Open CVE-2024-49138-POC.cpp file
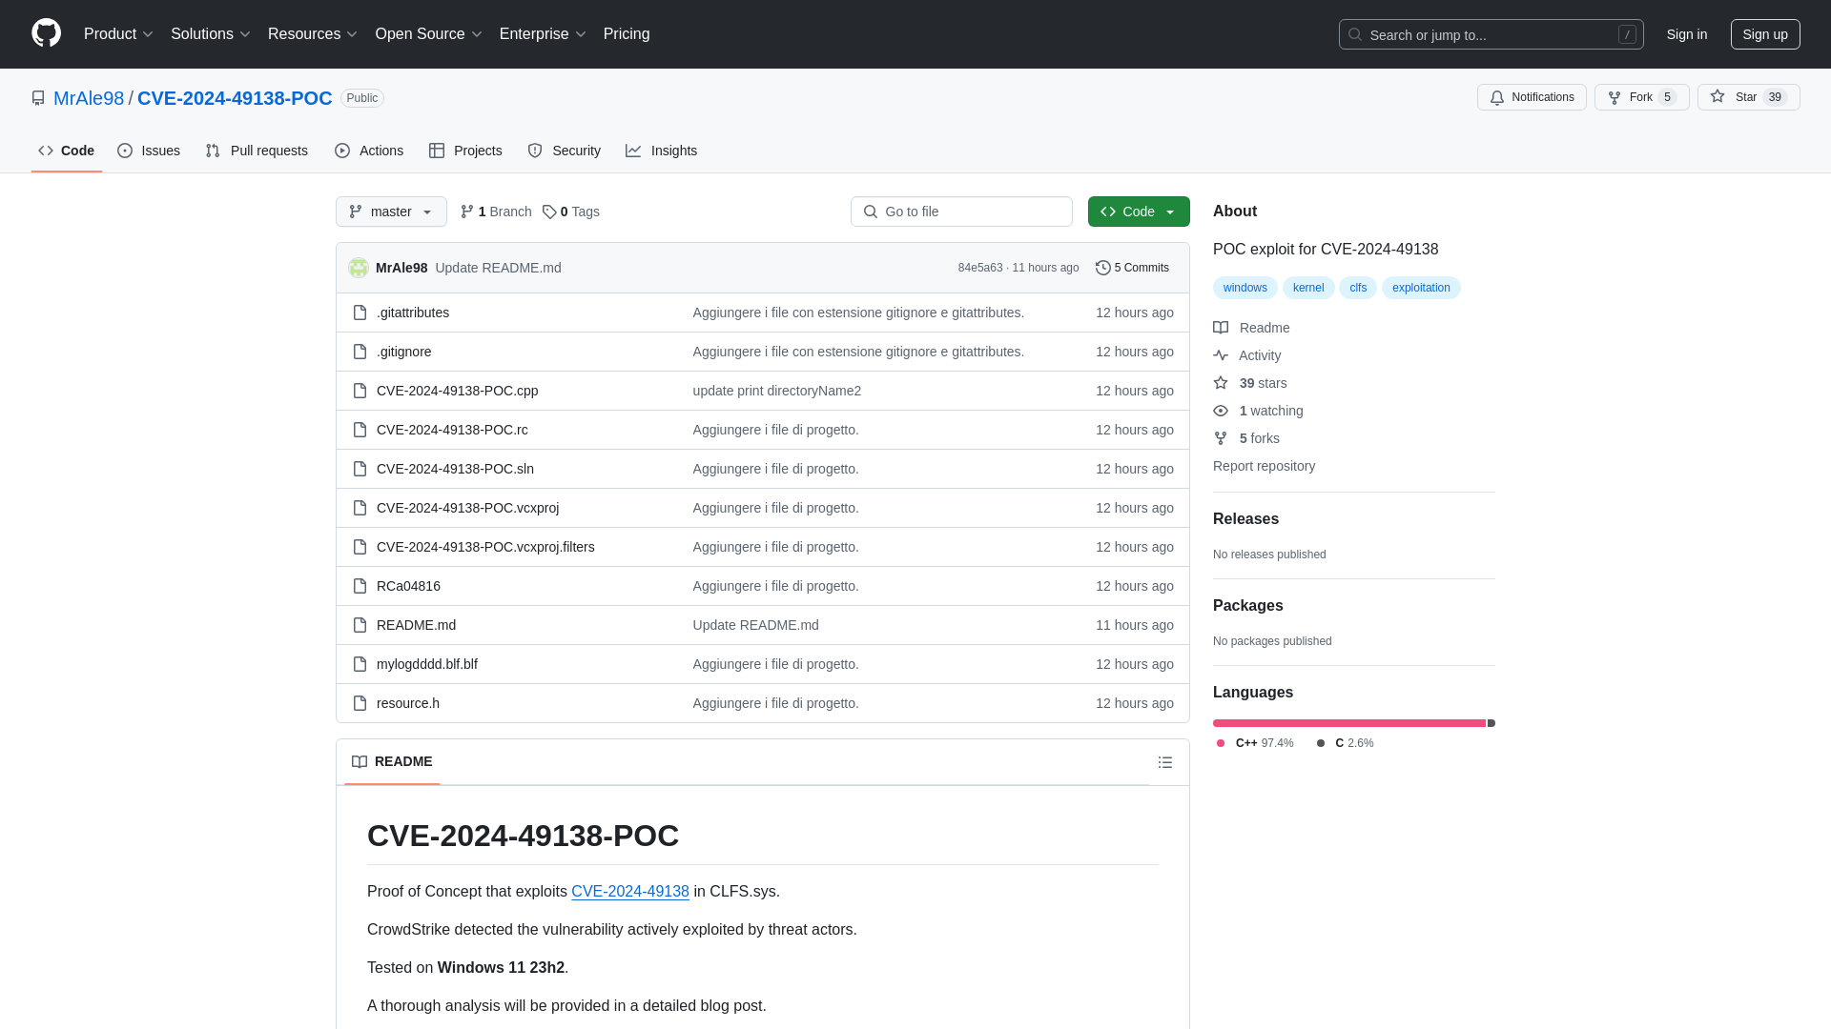This screenshot has width=1831, height=1029. 457,391
